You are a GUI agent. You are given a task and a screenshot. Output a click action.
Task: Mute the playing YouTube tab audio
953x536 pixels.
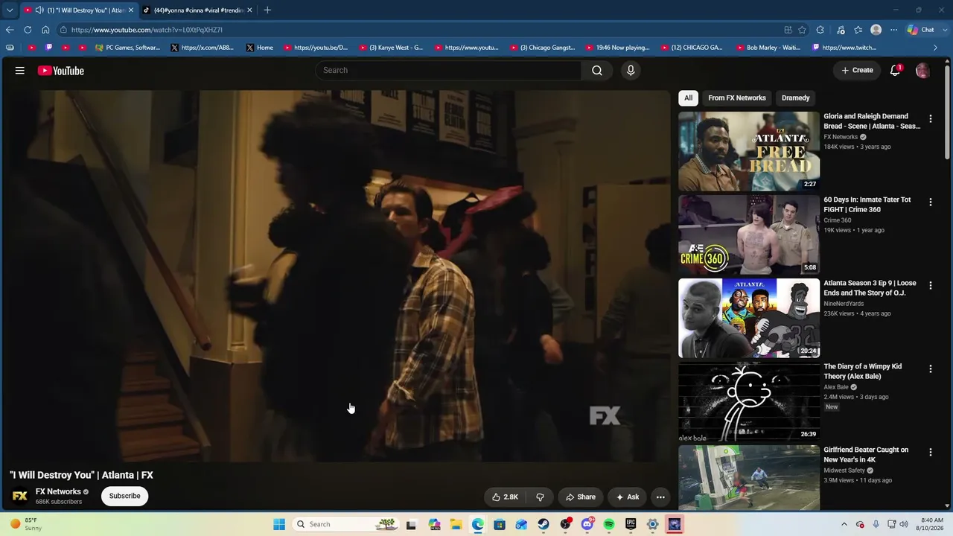39,10
